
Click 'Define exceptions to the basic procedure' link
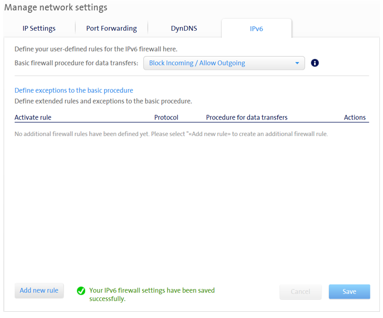pos(74,90)
